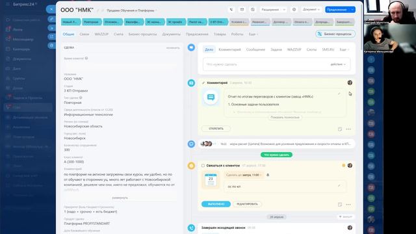Open Лента in left sidebar
The image size is (416, 234).
18,29
